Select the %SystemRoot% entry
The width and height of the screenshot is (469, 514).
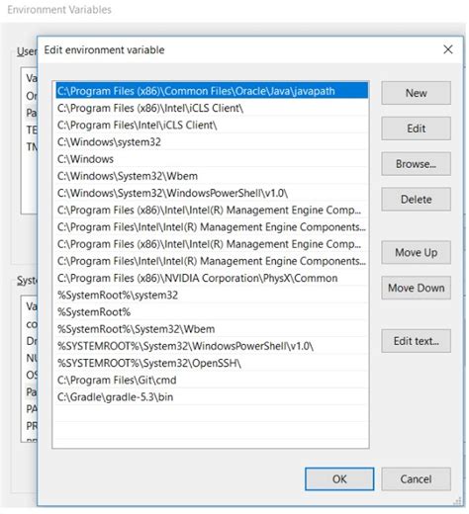212,311
